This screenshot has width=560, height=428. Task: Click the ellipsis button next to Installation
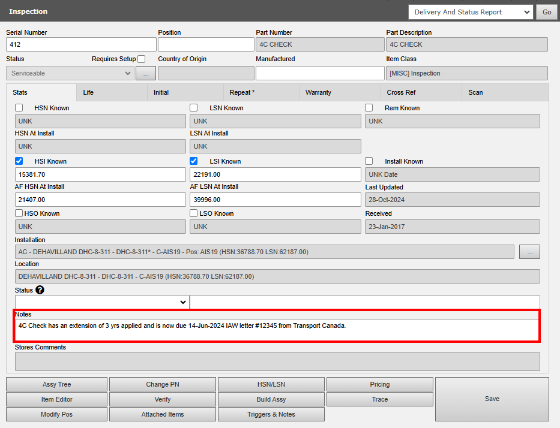pos(529,252)
